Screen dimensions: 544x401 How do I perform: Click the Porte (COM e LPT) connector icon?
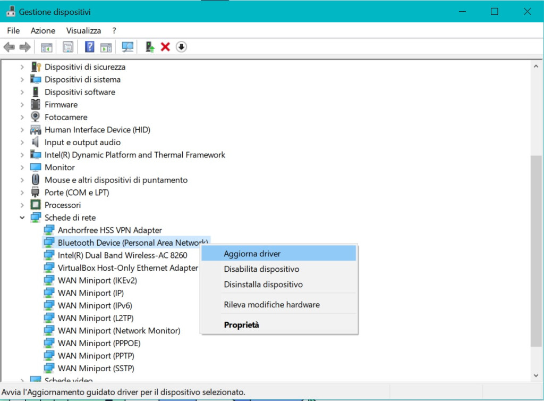pyautogui.click(x=36, y=193)
